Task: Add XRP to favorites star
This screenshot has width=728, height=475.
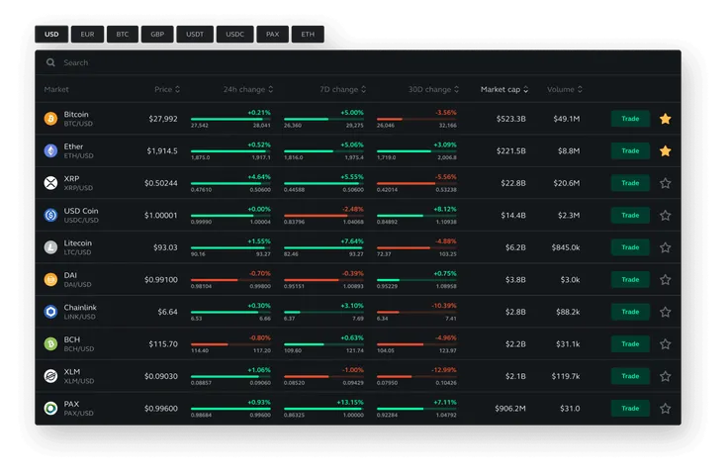Action: coord(666,183)
